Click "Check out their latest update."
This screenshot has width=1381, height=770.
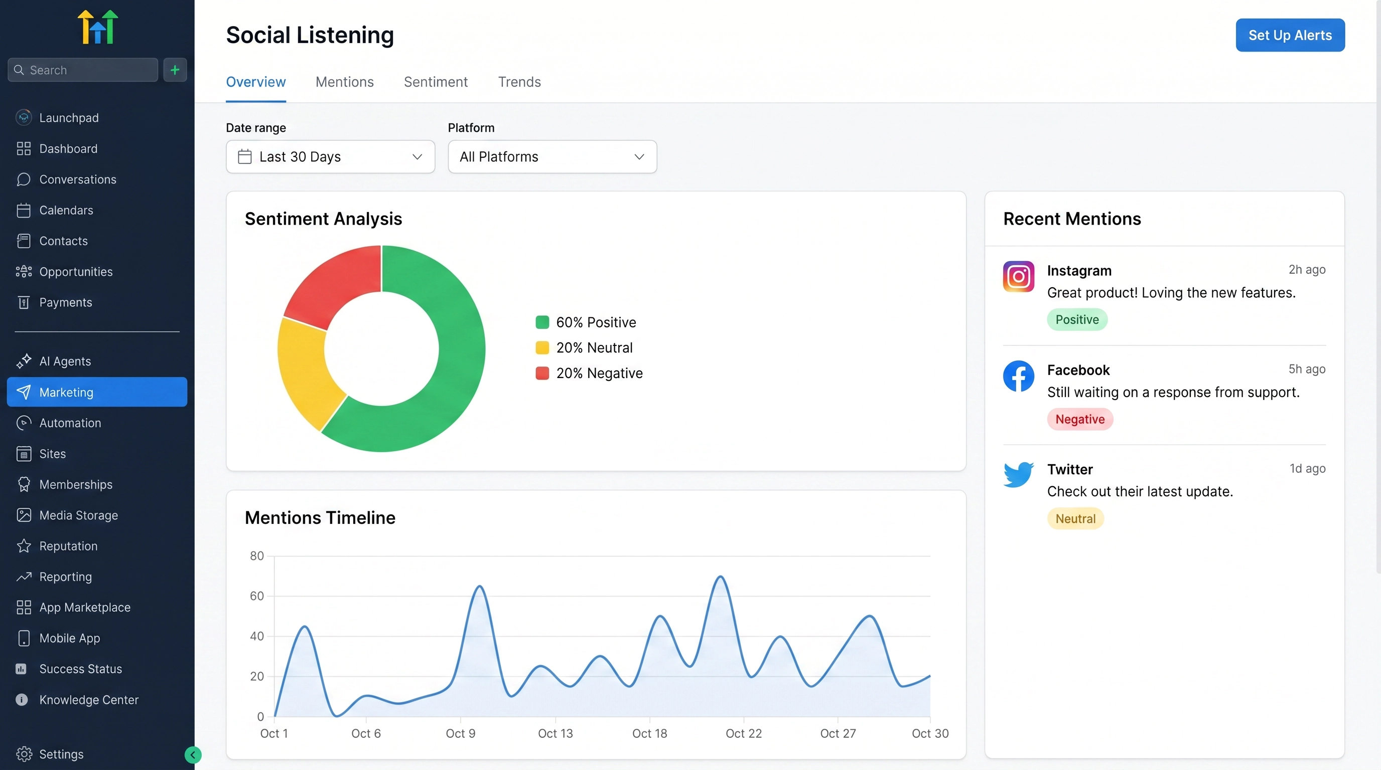pos(1140,492)
